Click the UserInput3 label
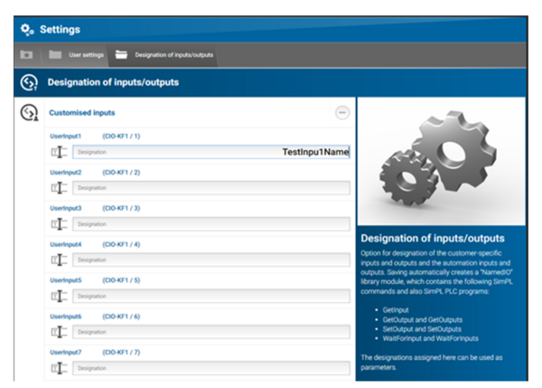This screenshot has height=388, width=542. point(66,208)
